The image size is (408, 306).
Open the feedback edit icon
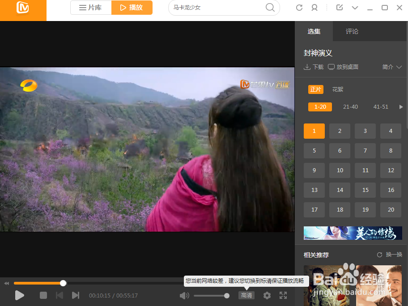coord(339,7)
